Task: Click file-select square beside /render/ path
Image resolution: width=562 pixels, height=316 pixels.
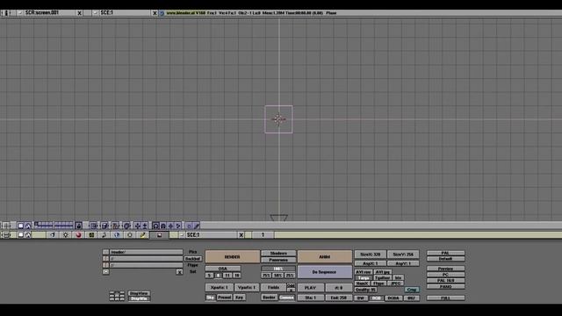Action: 105,252
